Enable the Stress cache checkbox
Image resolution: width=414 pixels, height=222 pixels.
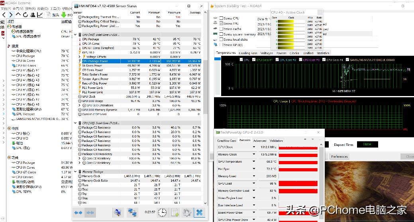click(x=221, y=29)
